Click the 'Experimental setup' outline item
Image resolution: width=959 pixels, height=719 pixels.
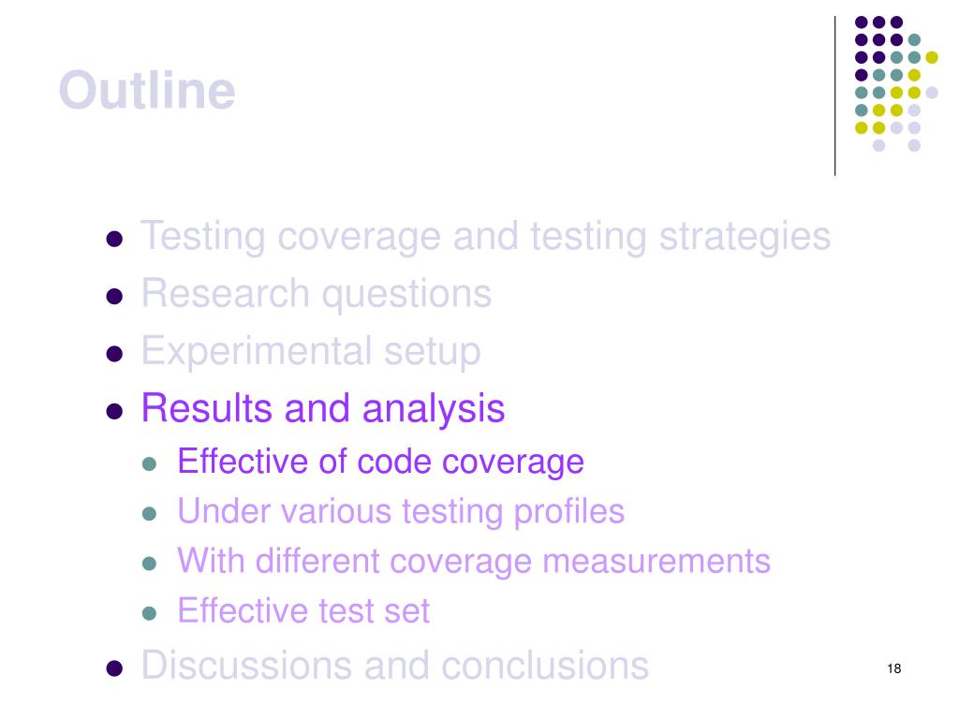[x=311, y=352]
